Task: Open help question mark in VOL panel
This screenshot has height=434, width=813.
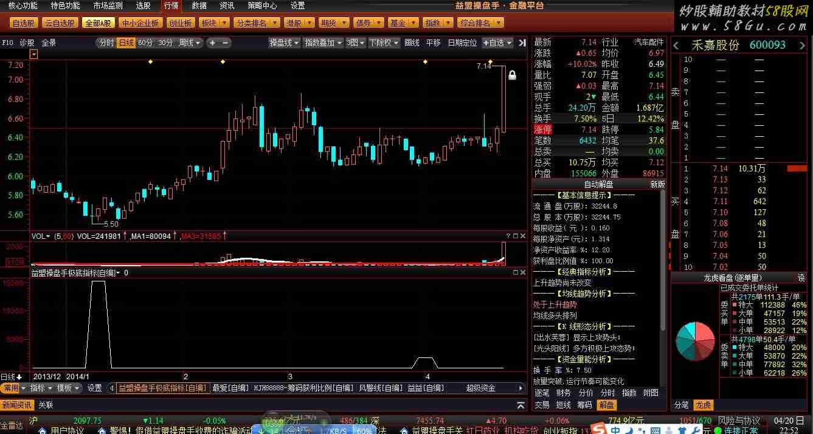Action: tap(508, 236)
